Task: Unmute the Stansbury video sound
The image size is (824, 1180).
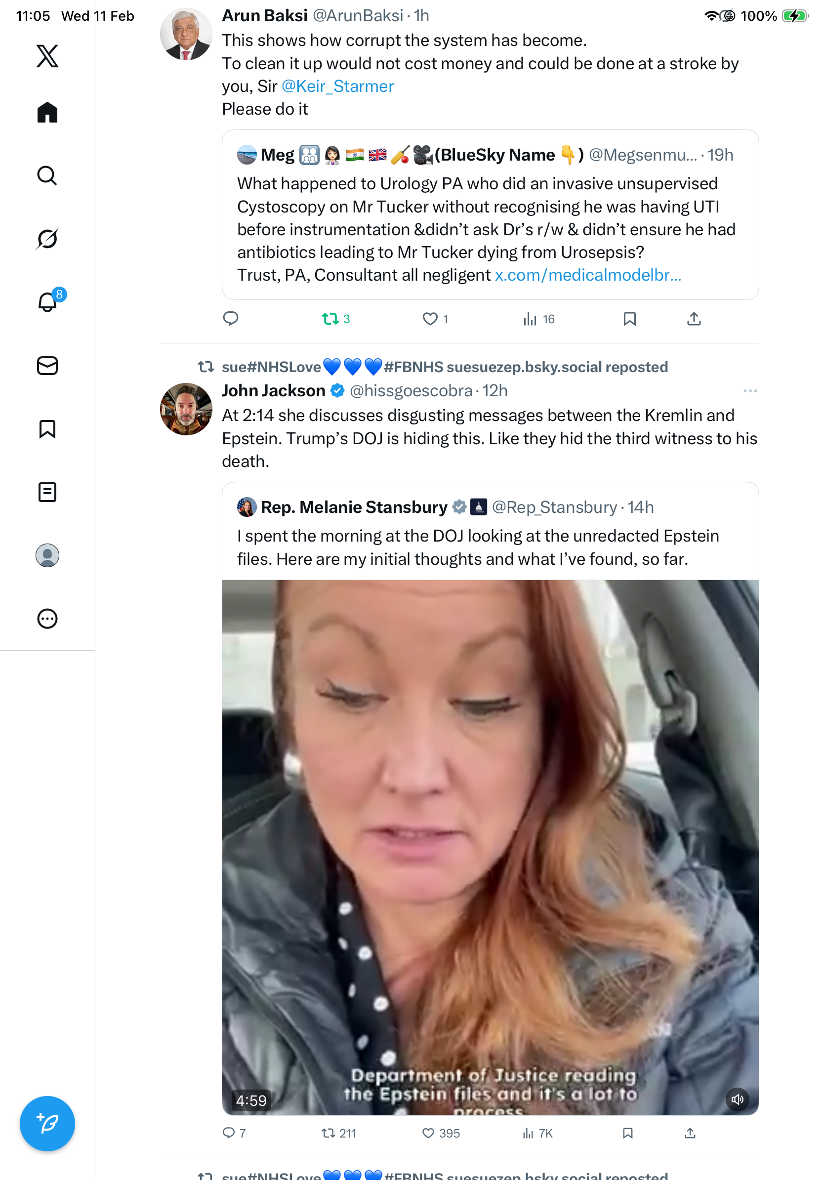Action: pyautogui.click(x=737, y=1099)
